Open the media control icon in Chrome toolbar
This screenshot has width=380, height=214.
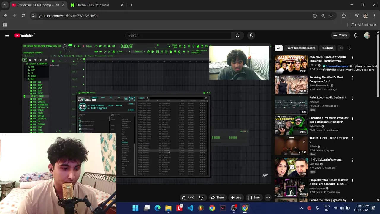tap(357, 16)
